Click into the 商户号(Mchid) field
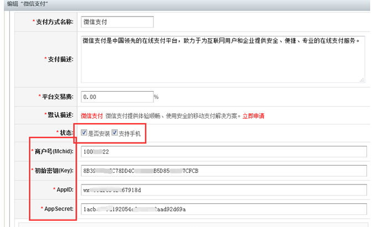374x227 pixels. 224,152
